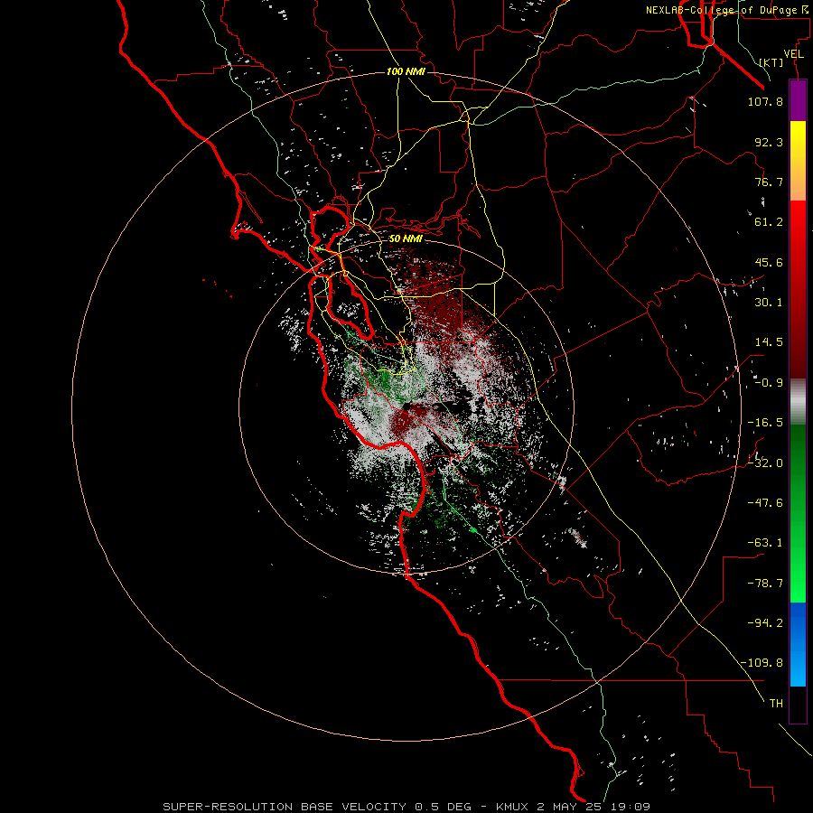Click the 100 NMI range ring label
This screenshot has height=813, width=813.
click(x=406, y=71)
